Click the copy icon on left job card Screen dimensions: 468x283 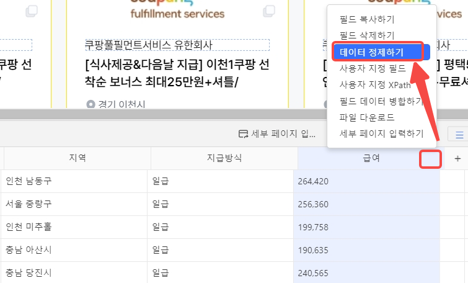click(32, 11)
